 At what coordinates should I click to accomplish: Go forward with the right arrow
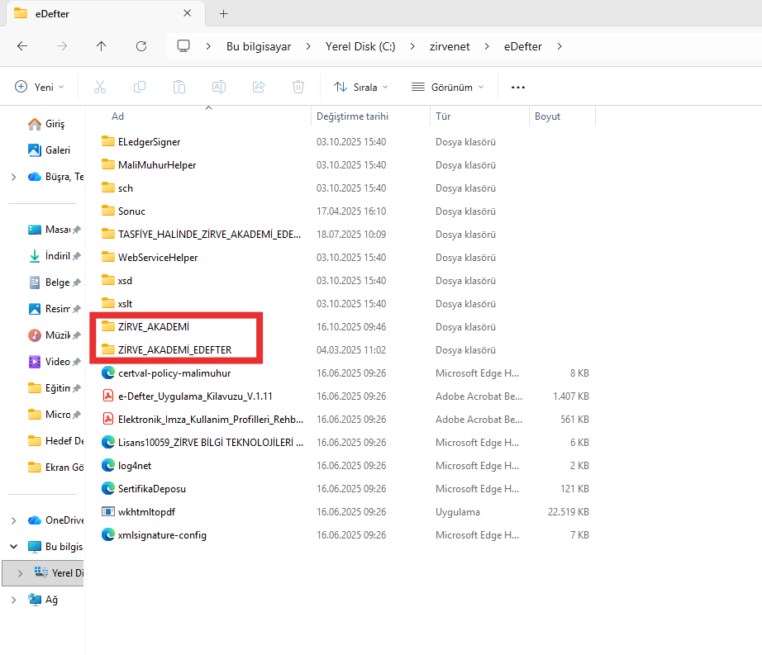[62, 46]
